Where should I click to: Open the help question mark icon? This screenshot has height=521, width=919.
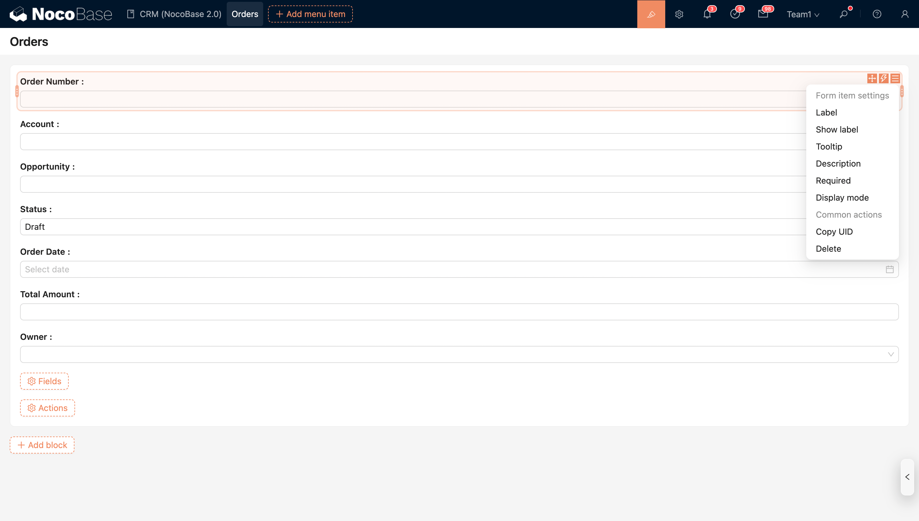(x=877, y=14)
